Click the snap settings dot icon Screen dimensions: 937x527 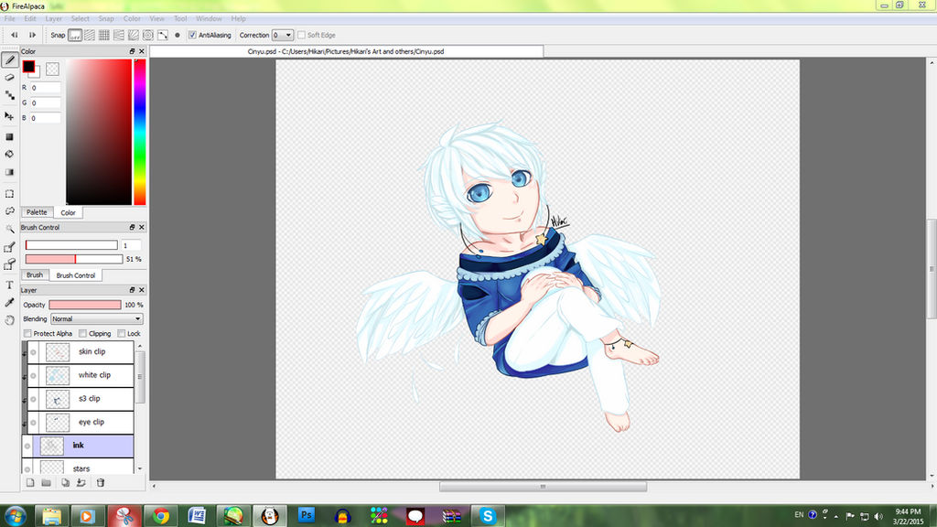click(x=177, y=36)
